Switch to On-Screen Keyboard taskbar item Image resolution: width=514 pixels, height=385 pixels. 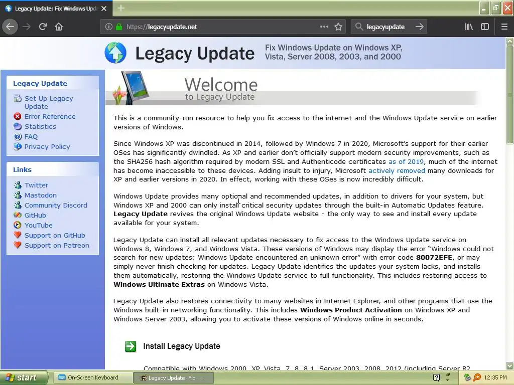click(93, 378)
